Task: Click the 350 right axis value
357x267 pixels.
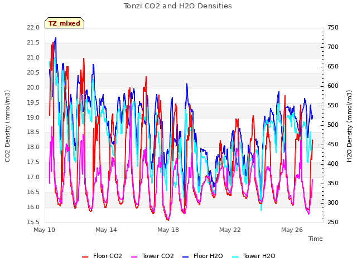Action: pyautogui.click(x=333, y=184)
